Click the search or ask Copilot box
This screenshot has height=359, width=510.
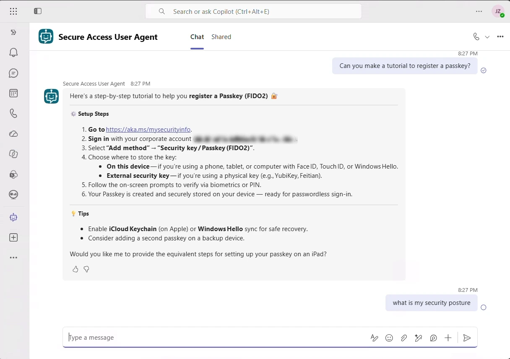(x=253, y=11)
